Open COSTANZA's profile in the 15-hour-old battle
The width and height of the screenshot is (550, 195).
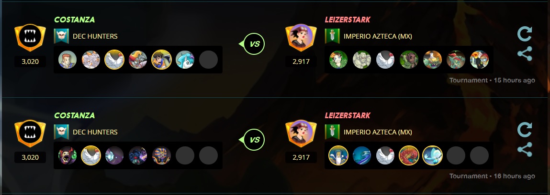coord(74,20)
